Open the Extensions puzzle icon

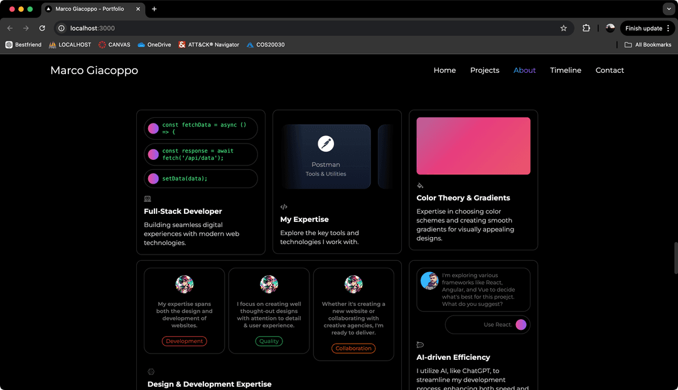[586, 28]
